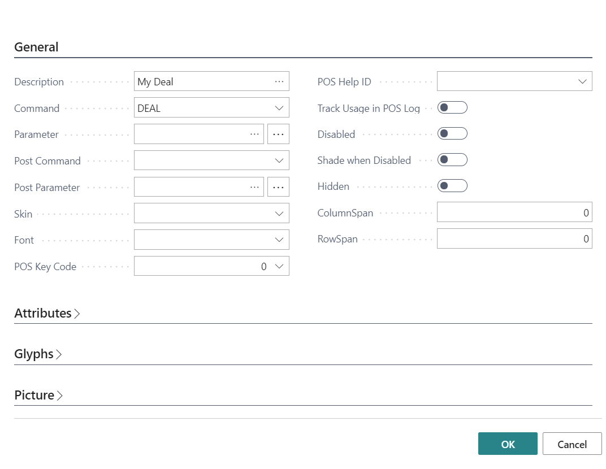
Task: Open the POS Help ID dropdown
Action: point(582,81)
